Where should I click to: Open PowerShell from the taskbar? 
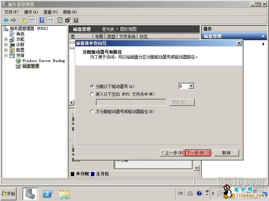click(x=47, y=194)
